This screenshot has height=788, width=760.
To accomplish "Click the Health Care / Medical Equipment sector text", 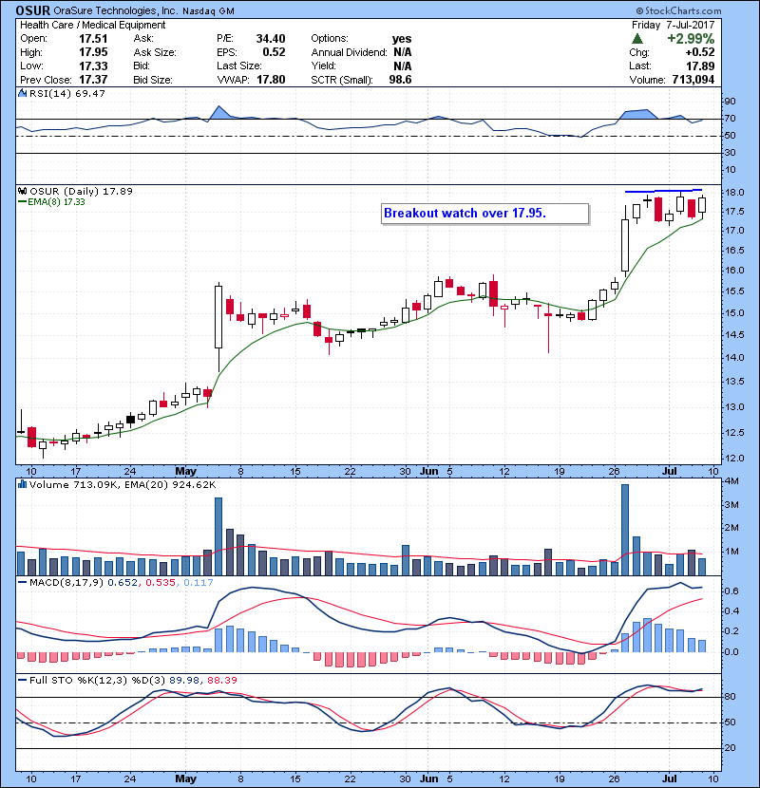I will pos(92,25).
